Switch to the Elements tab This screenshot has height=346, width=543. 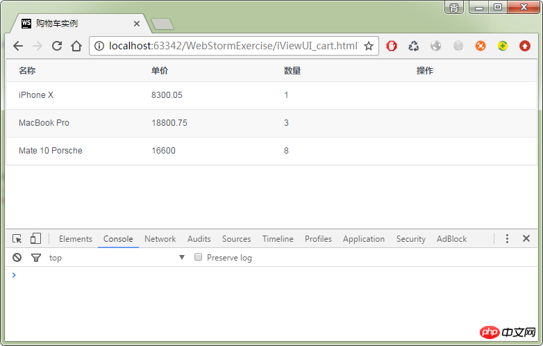coord(76,239)
